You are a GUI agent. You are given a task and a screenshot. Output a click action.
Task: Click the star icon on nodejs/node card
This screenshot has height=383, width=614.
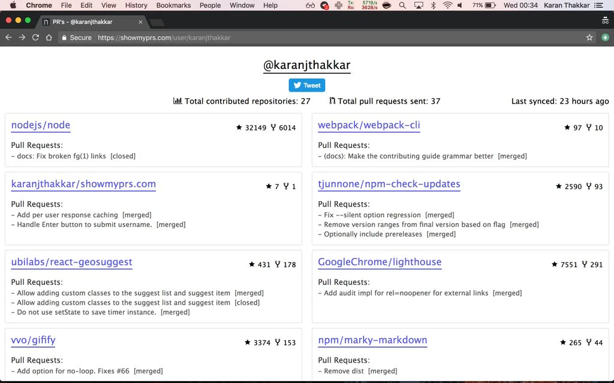(239, 127)
